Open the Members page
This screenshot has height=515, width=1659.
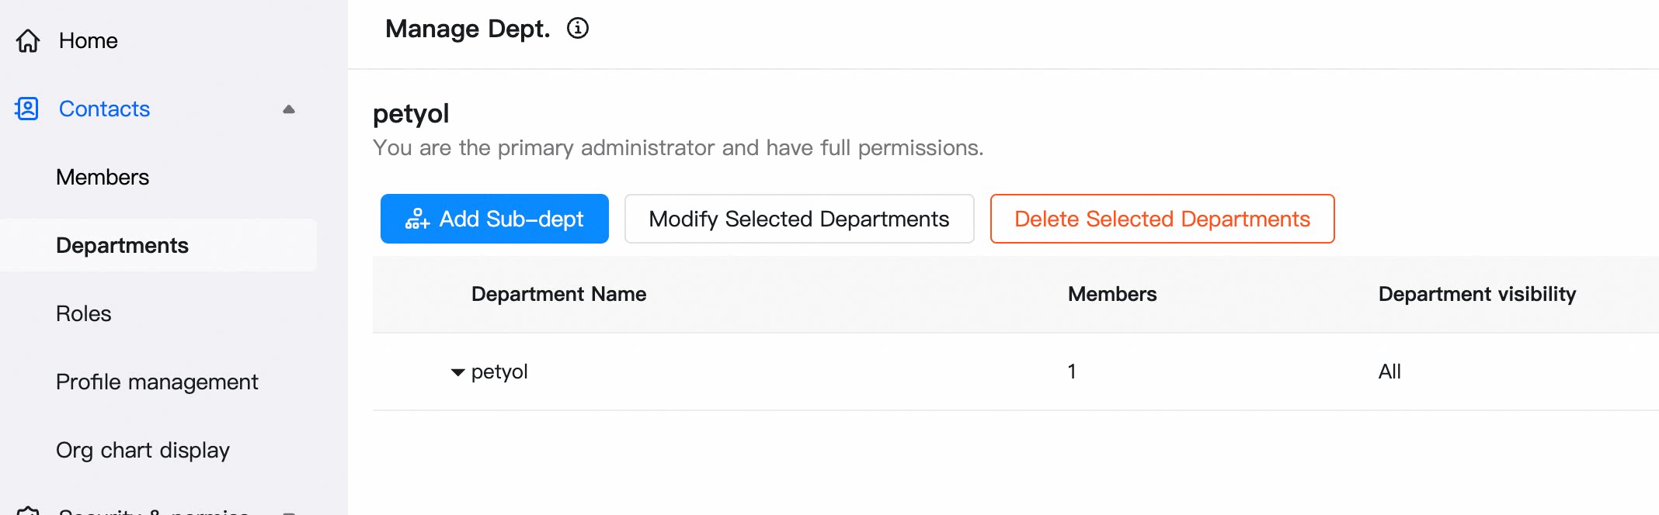tap(103, 177)
